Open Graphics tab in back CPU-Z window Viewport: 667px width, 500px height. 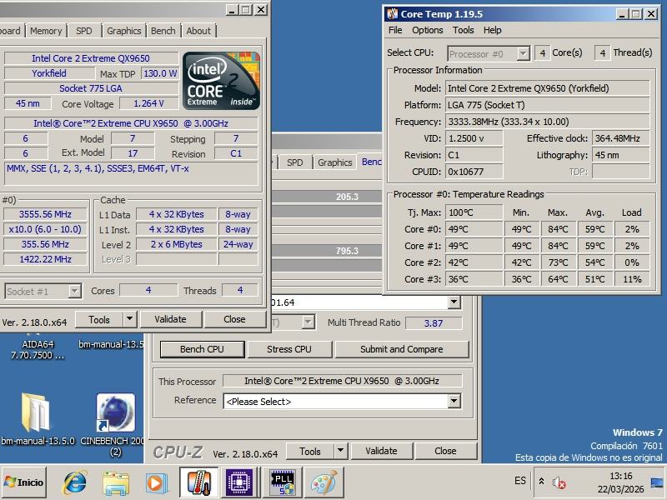[335, 162]
